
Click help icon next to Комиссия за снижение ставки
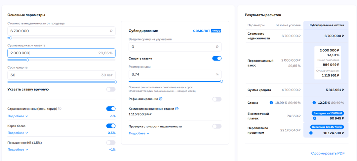click(177, 109)
